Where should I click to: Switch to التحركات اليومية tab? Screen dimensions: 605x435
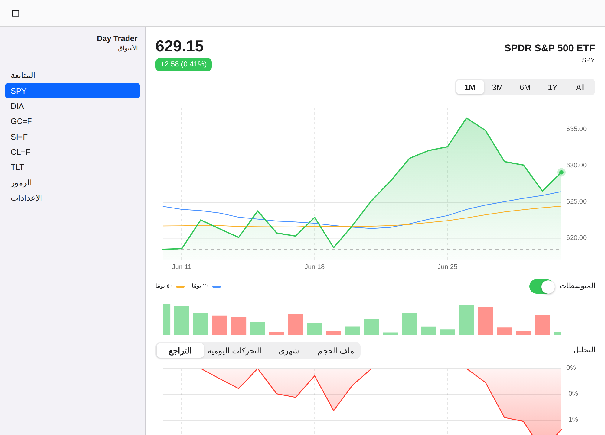[234, 350]
